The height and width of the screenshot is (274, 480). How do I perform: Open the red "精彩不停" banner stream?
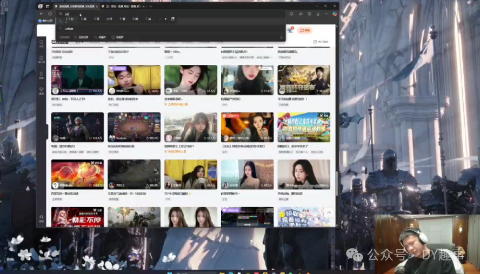click(x=77, y=217)
